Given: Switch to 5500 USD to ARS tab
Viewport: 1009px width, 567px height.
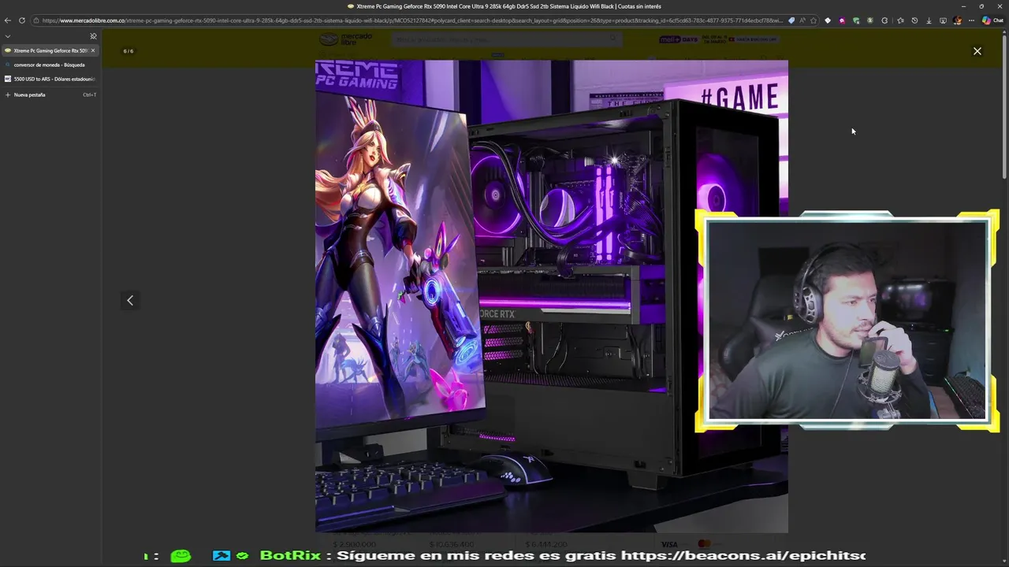Looking at the screenshot, I should click(50, 79).
